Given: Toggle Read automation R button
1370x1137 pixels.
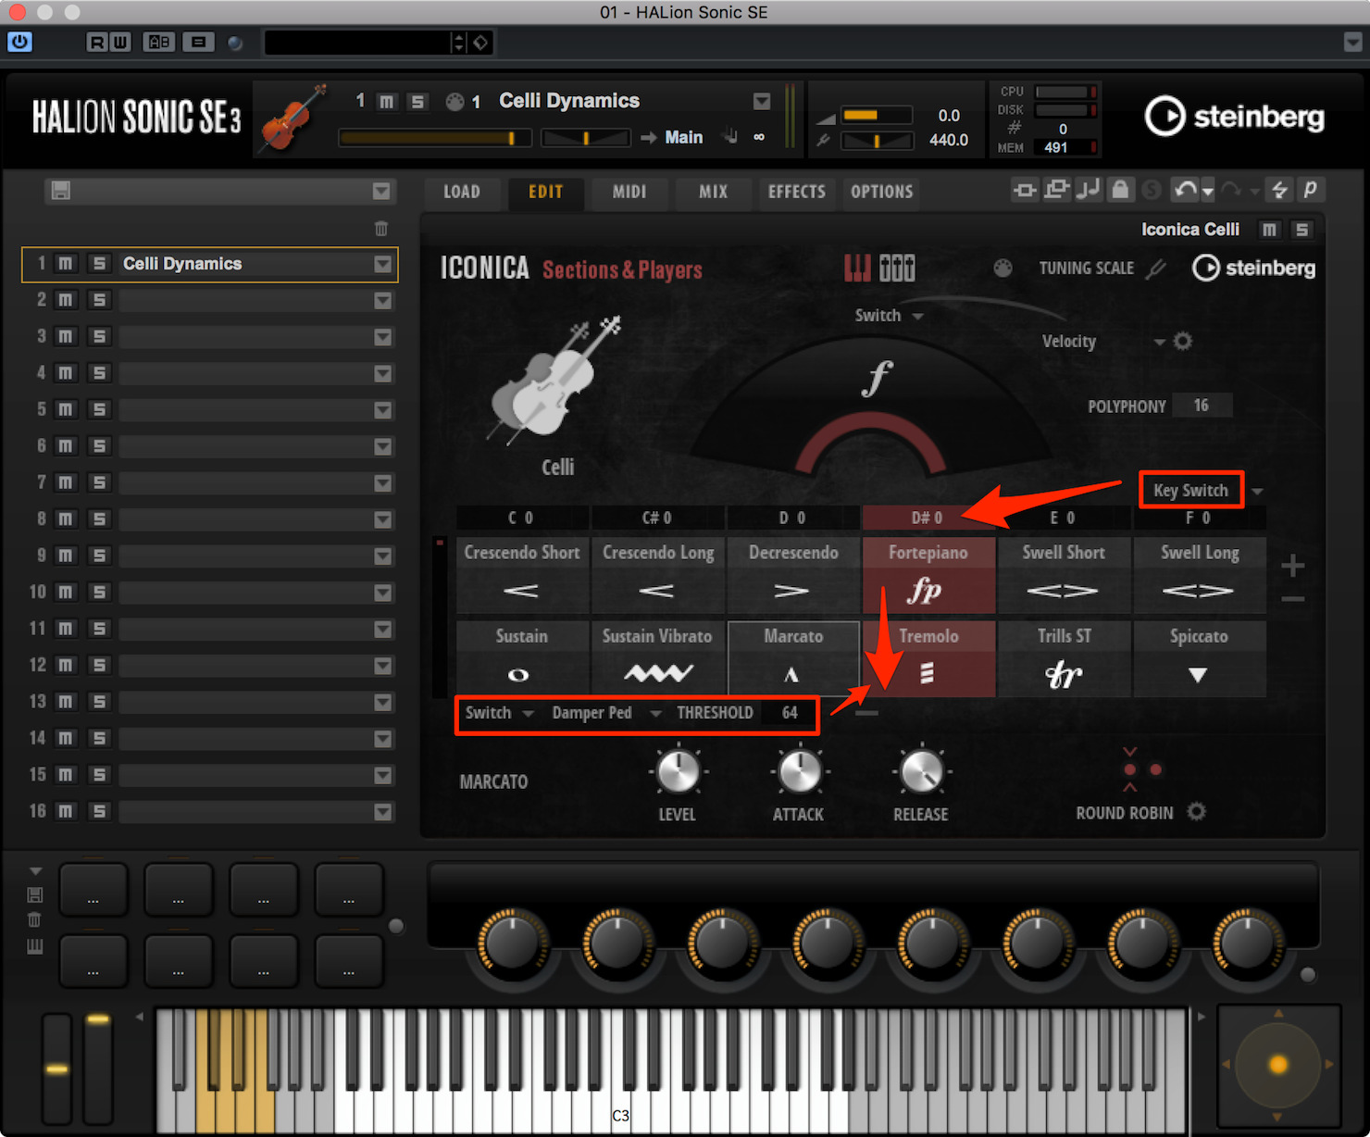Looking at the screenshot, I should tap(96, 42).
